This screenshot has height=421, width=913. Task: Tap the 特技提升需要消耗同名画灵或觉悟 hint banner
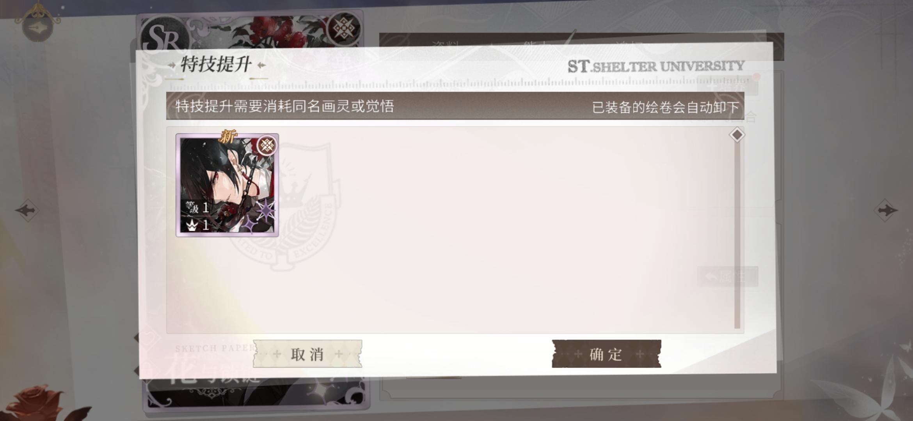[x=284, y=106]
